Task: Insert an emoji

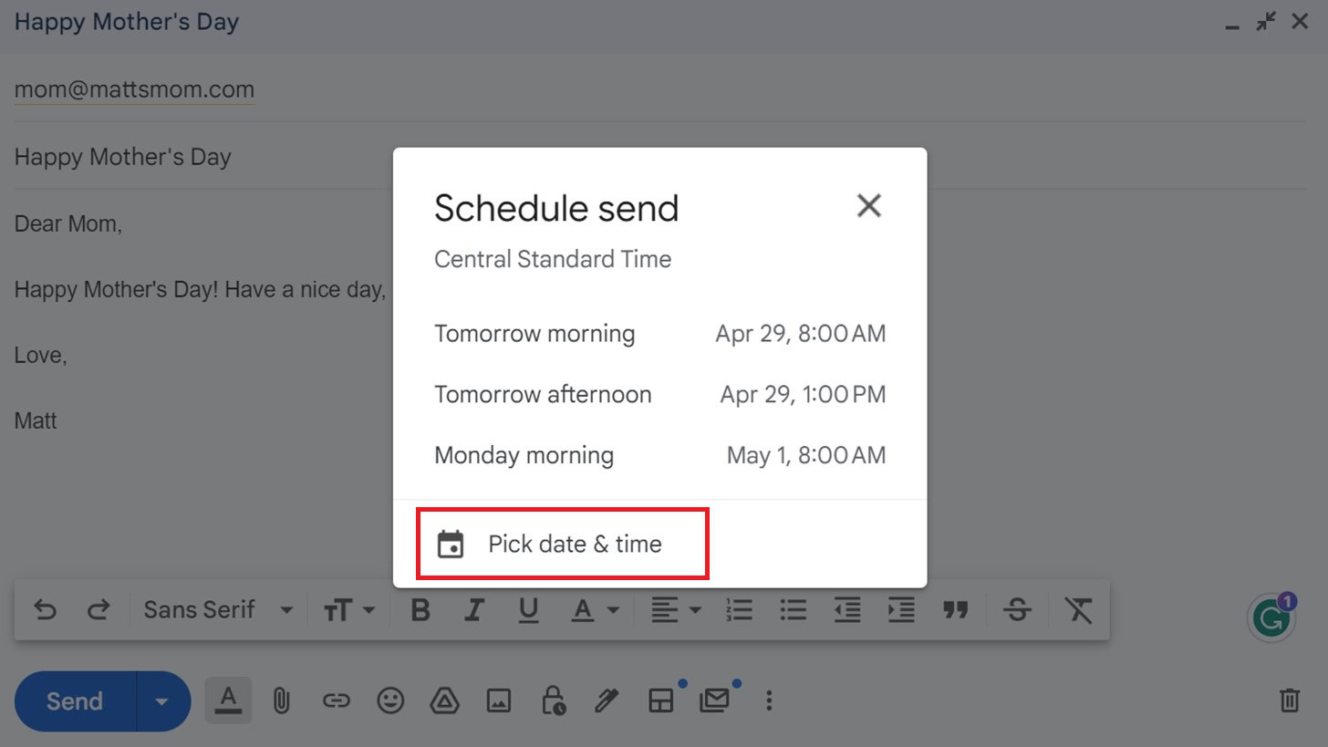Action: pyautogui.click(x=390, y=701)
